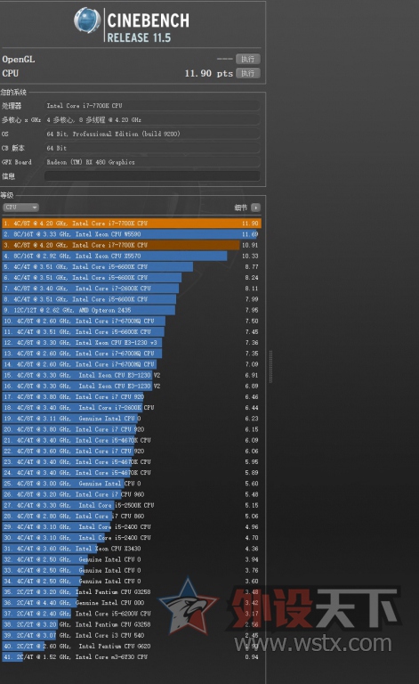Select rank 23 i5-4670K 5.95 row

coord(132,462)
